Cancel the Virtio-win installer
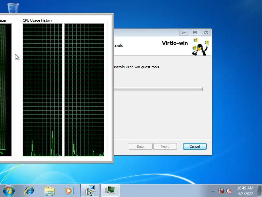Screen dimensions: 262x197 coord(195,146)
